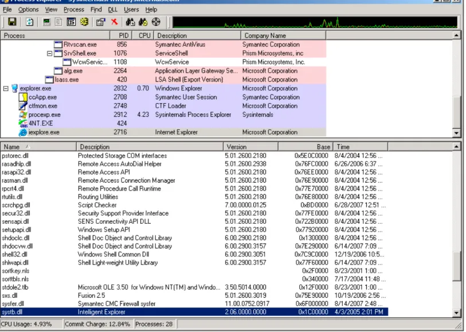Click the 'Commit Charge: 12.84%' status entry
This screenshot has height=332, width=466.
[x=97, y=325]
